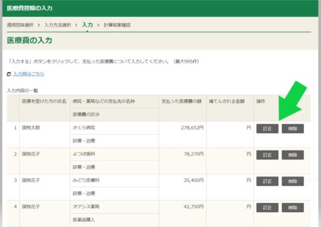Select 国税花子 in the みどり皮膚科 row
321x227 pixels.
click(x=31, y=180)
